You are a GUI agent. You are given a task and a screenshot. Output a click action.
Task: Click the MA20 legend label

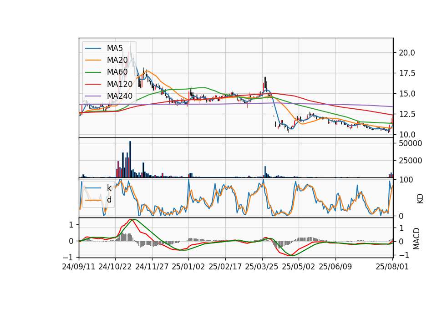[117, 60]
